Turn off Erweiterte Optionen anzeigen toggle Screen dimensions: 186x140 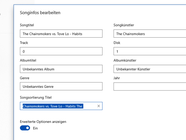pos(25,128)
